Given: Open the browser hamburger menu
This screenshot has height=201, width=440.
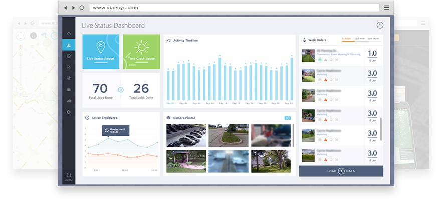Looking at the screenshot, I should (386, 8).
